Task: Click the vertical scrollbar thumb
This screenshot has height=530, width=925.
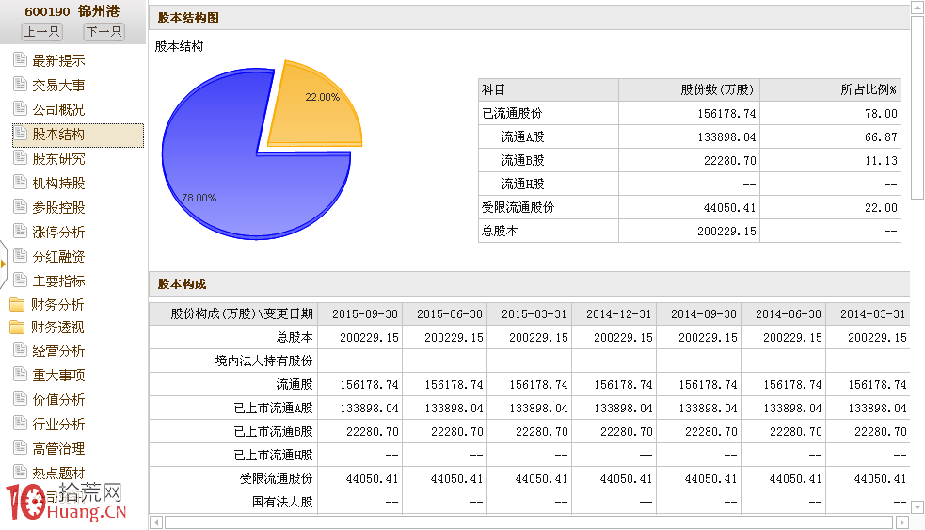Action: click(x=917, y=108)
